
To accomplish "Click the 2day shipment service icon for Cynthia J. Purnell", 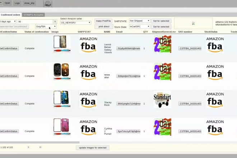I will click(163, 127).
